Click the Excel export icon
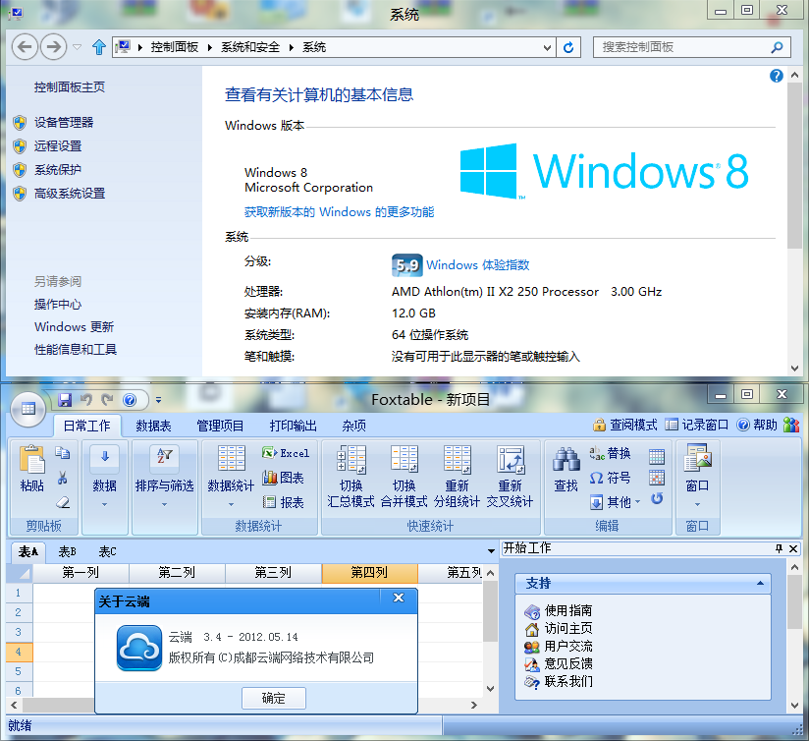Viewport: 809px width, 741px height. (x=286, y=453)
